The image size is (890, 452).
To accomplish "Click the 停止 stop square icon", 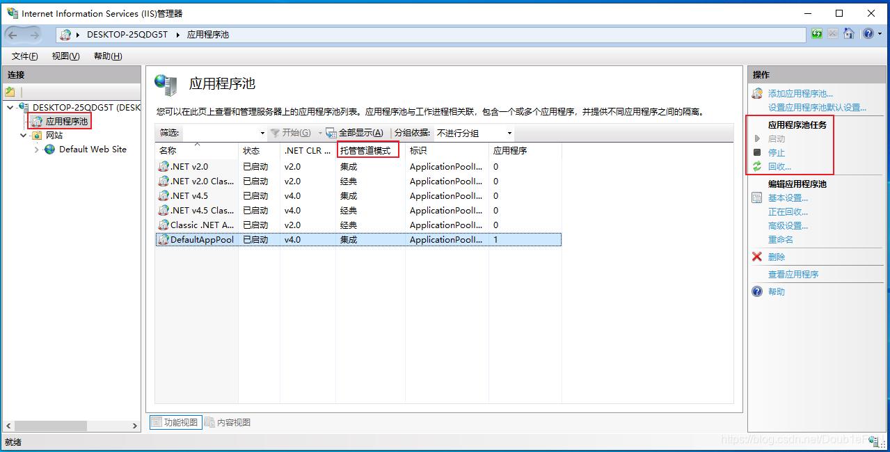I will coord(757,152).
